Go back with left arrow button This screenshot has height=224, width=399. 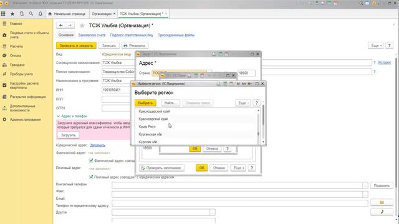[x=61, y=25]
